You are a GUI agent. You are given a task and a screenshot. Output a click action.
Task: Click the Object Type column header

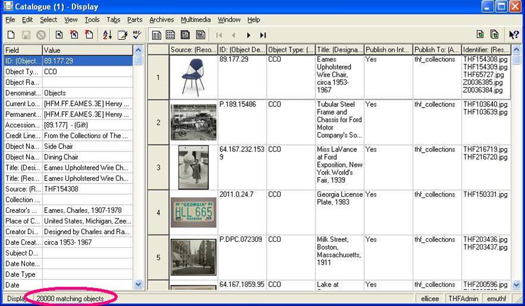[290, 50]
